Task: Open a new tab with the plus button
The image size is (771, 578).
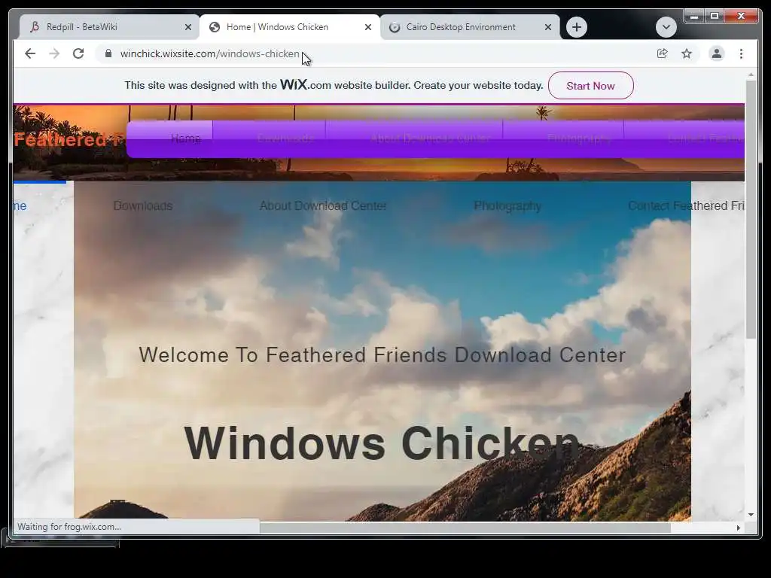Action: [576, 27]
